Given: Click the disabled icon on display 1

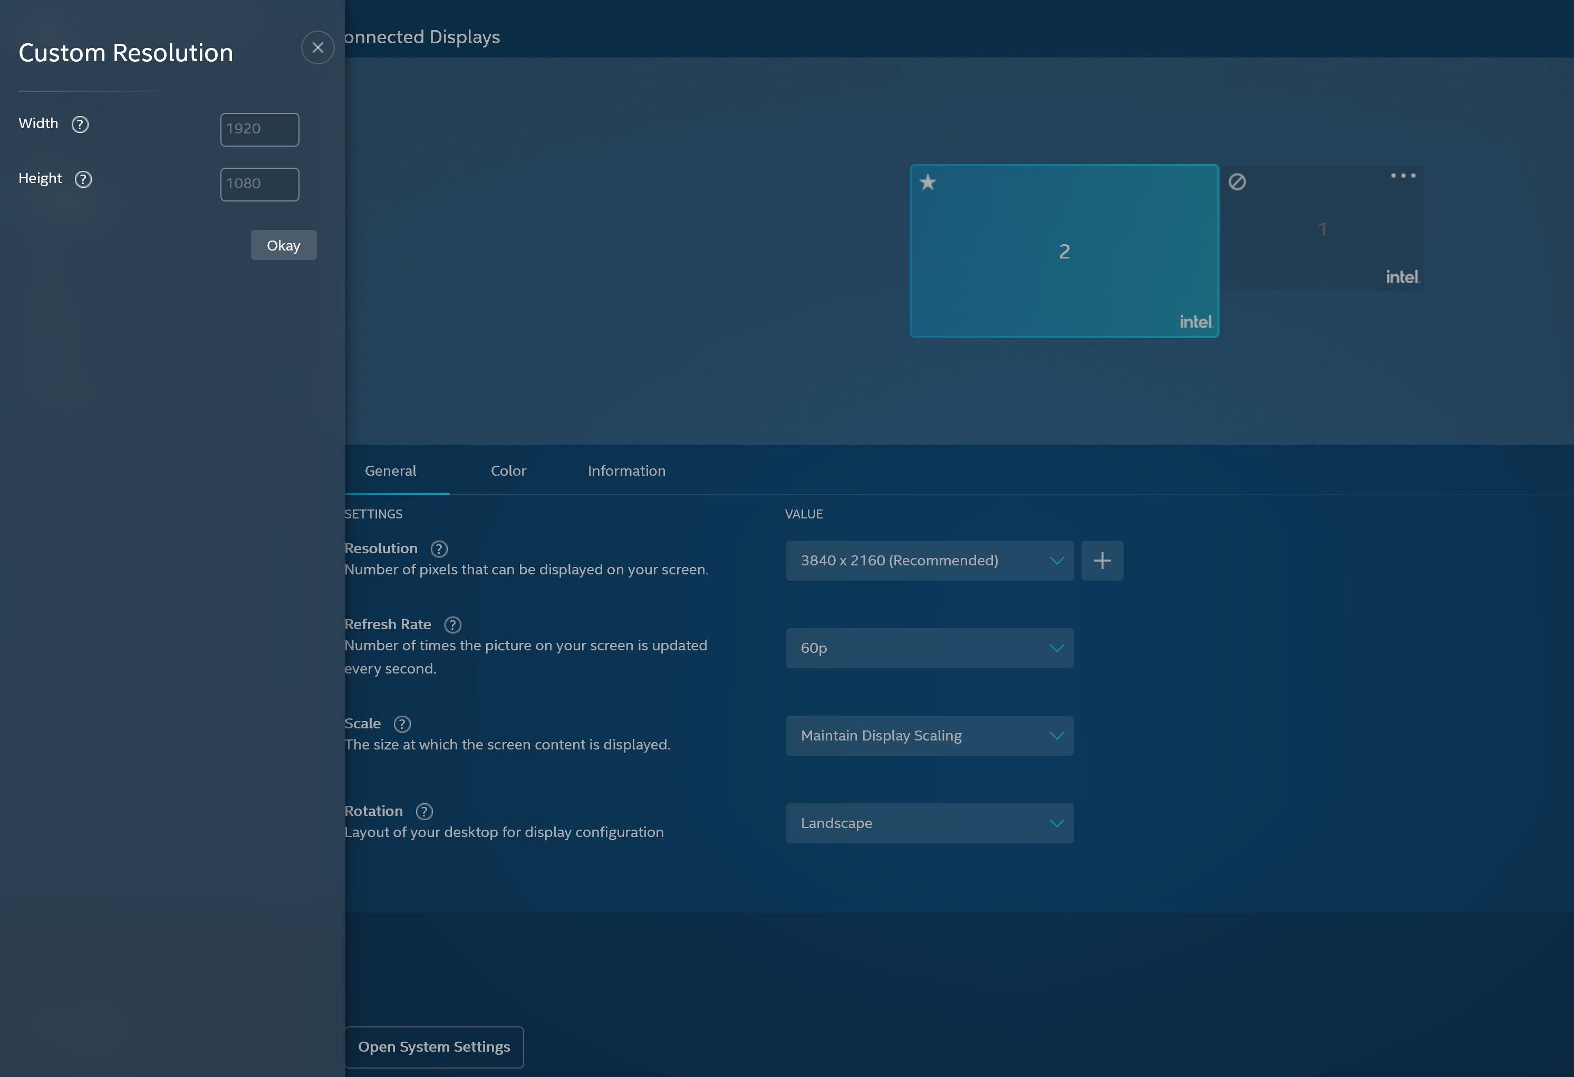Looking at the screenshot, I should pyautogui.click(x=1237, y=182).
